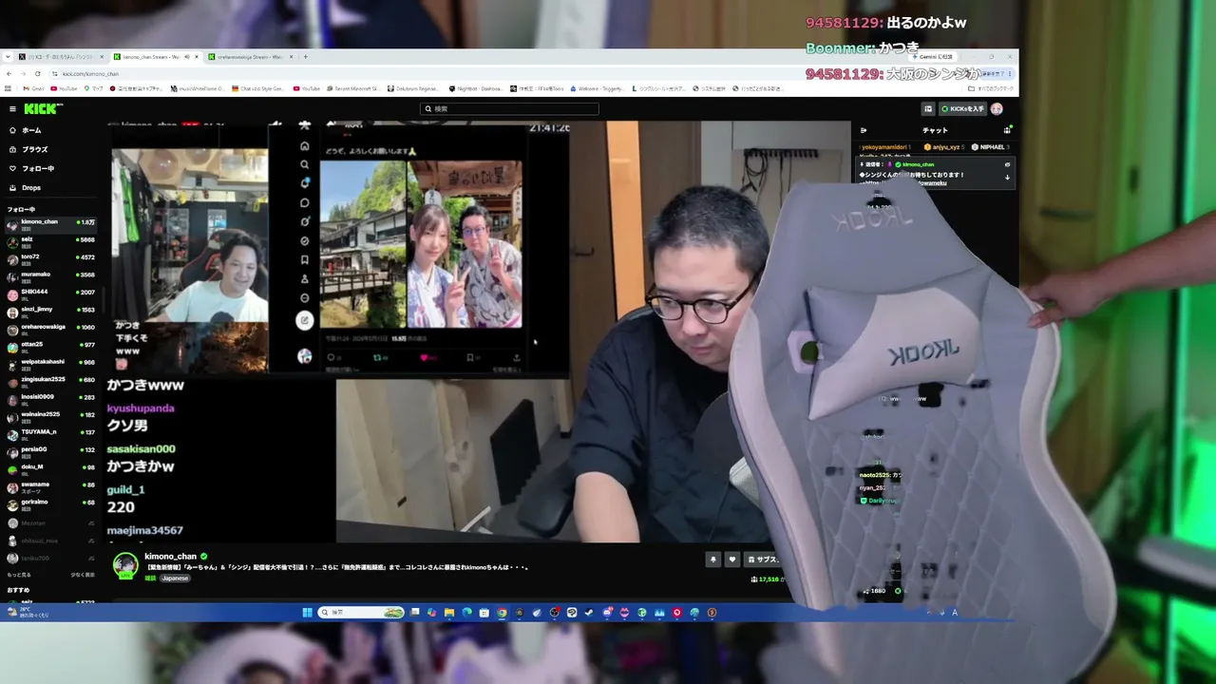Screen dimensions: 1216x684
Task: Select followed channel swamame
Action: coord(50,486)
